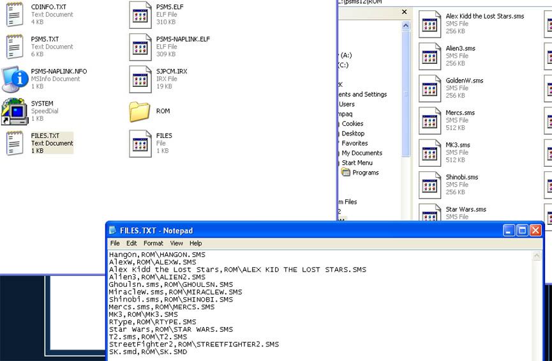Screen dimensions: 552x361
Task: Click the Notepad title bar icon
Action: [x=113, y=230]
